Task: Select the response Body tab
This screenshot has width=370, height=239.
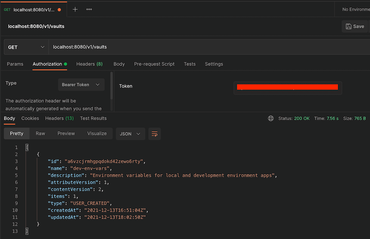Action: [x=9, y=118]
